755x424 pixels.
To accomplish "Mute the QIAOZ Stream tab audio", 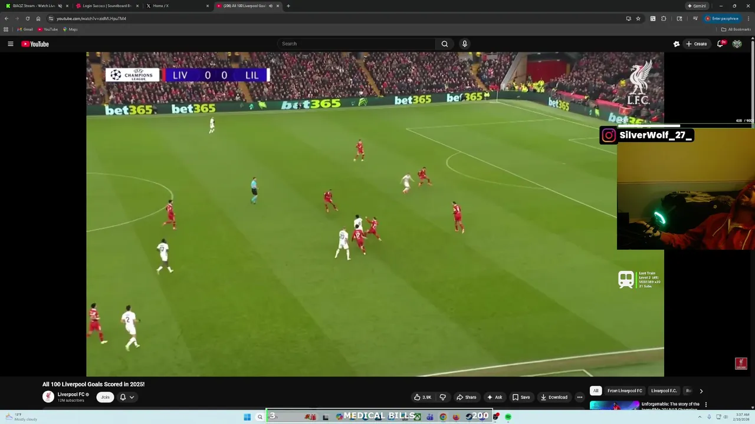I will [x=60, y=6].
